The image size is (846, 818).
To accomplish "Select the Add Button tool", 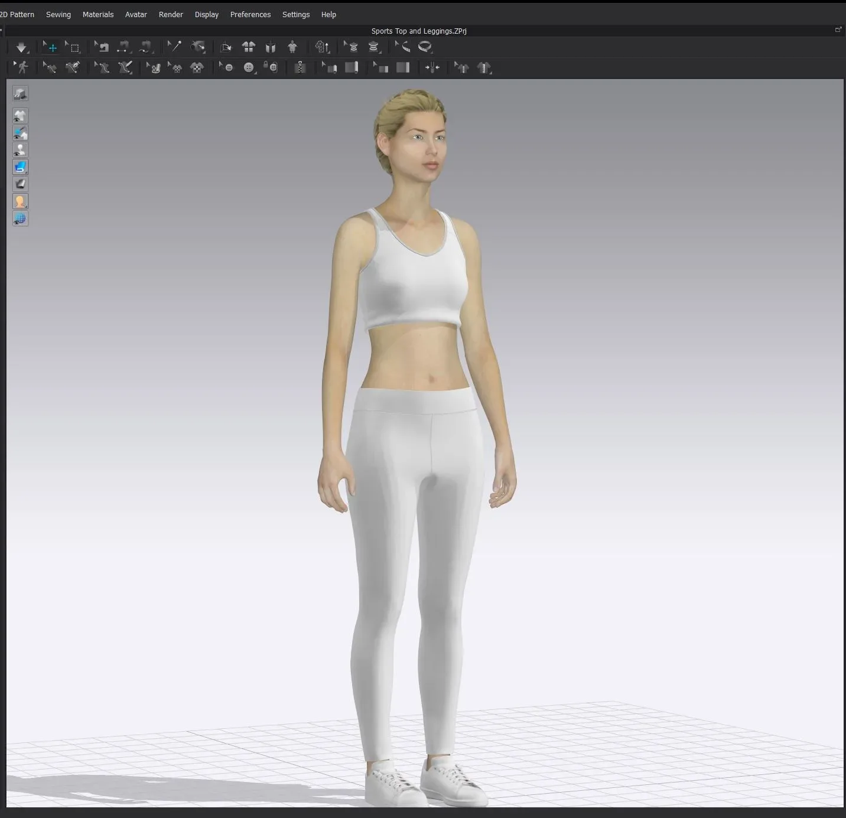I will [x=249, y=67].
